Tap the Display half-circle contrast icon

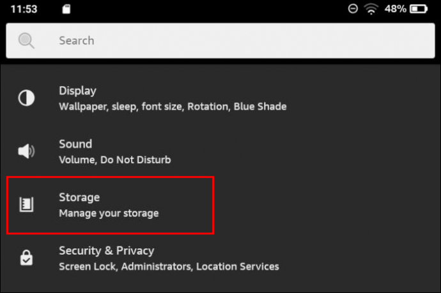pos(26,98)
